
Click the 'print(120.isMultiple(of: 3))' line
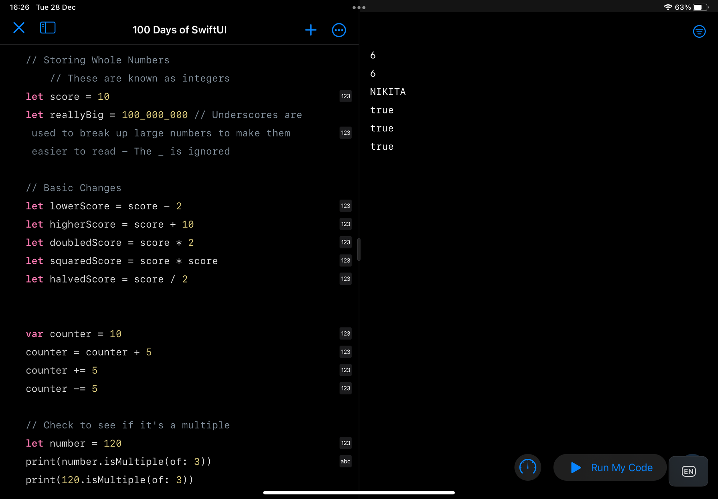pyautogui.click(x=109, y=480)
